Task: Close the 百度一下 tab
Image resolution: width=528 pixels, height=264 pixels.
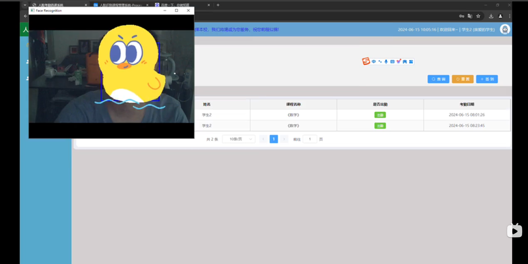Action: (x=209, y=5)
